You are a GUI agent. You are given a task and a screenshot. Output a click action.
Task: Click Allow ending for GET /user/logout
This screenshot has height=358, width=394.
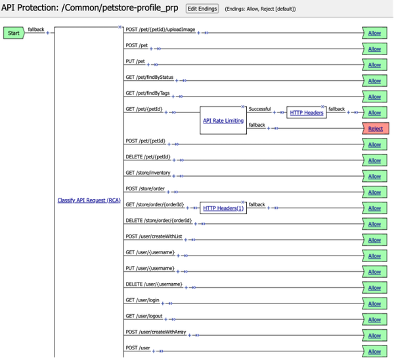tap(374, 319)
